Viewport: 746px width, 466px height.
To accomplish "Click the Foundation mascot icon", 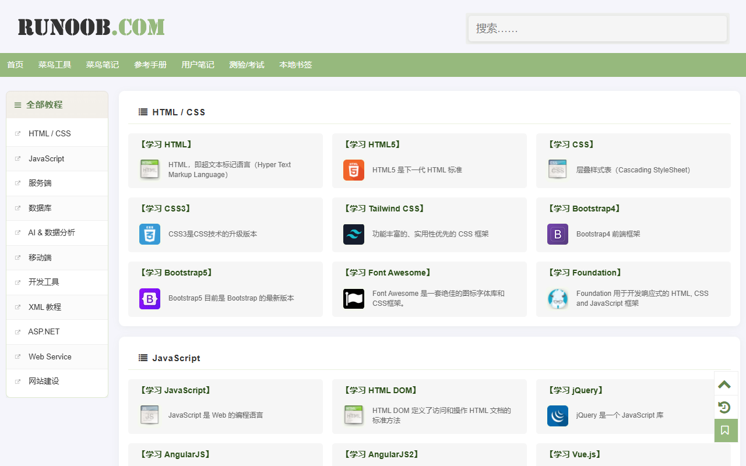I will [557, 298].
